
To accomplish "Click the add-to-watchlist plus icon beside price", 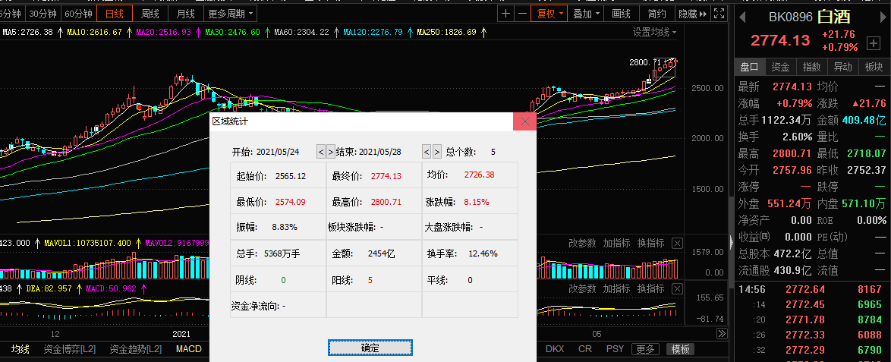I will 873,43.
